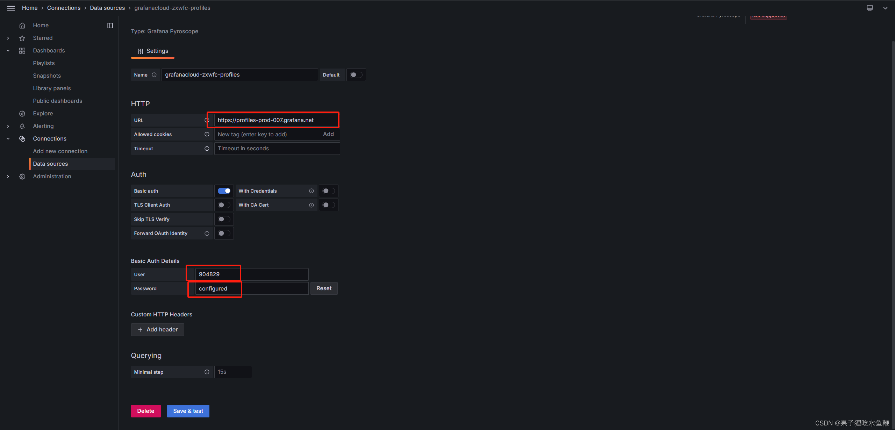Expand the Administration section chevron
The height and width of the screenshot is (430, 895).
pyautogui.click(x=8, y=177)
